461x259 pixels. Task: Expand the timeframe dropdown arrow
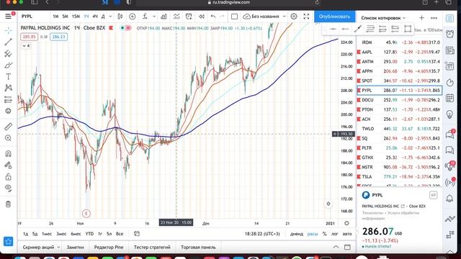click(x=110, y=17)
